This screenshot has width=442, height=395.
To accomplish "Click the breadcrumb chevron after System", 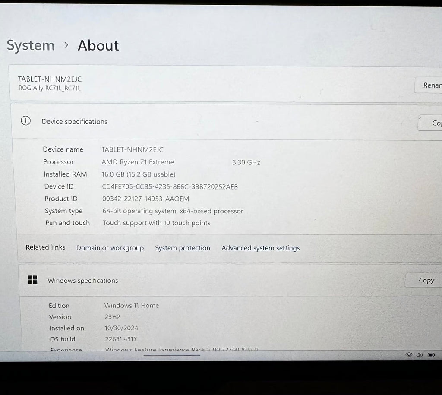I will click(x=66, y=45).
